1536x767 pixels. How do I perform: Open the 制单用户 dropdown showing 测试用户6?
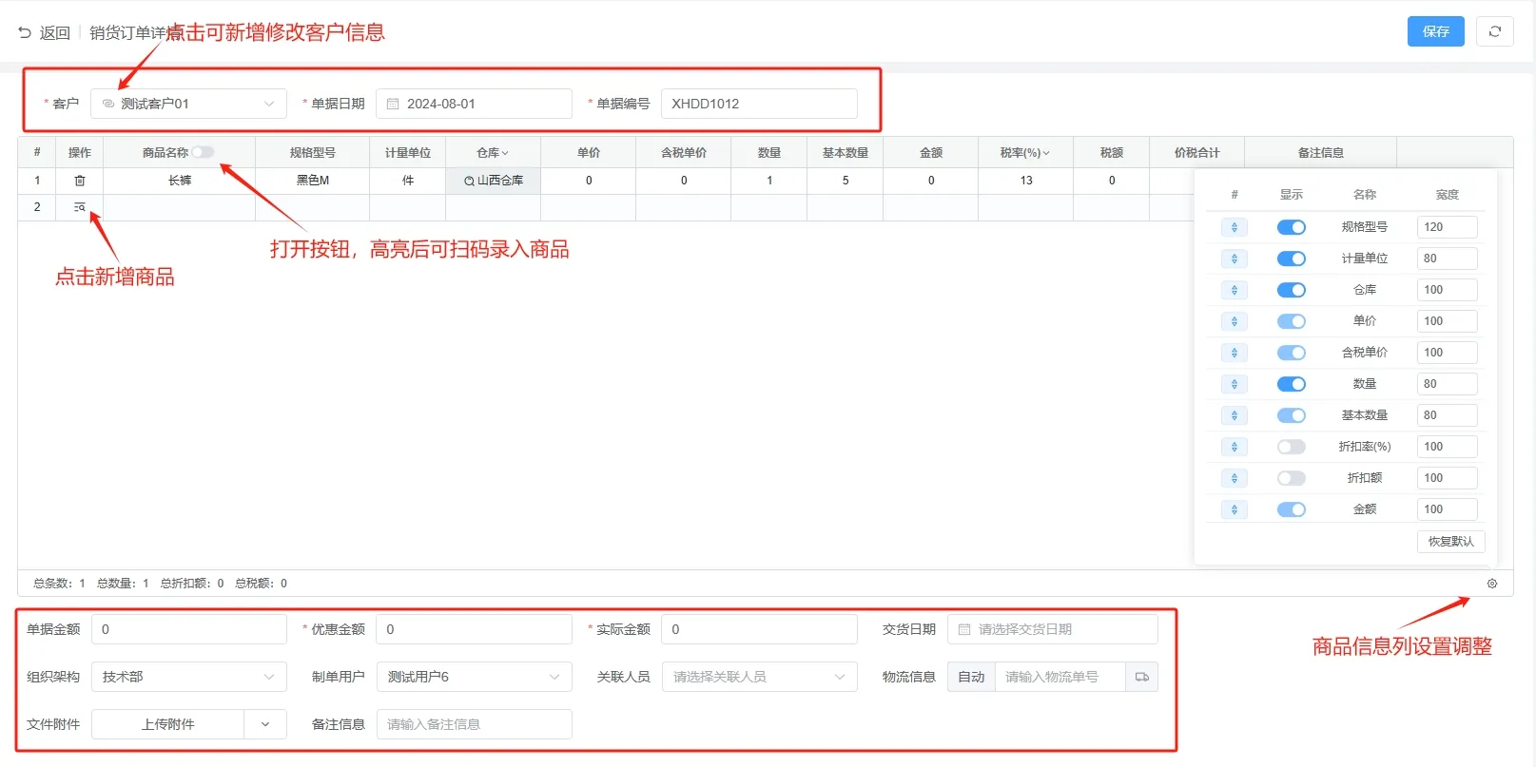pyautogui.click(x=474, y=677)
